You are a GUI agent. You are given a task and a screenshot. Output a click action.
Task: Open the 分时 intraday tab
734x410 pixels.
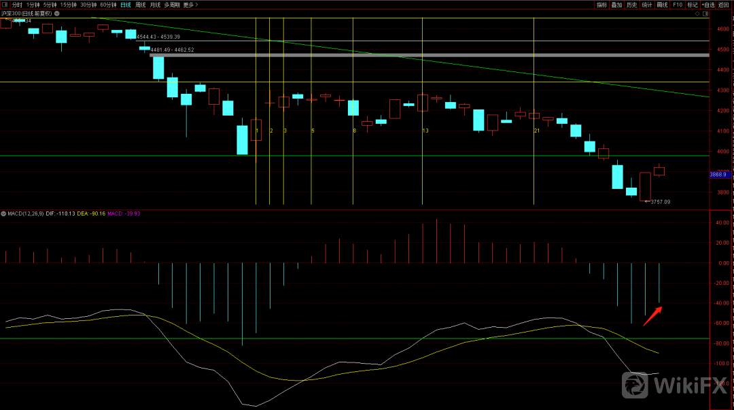point(17,5)
